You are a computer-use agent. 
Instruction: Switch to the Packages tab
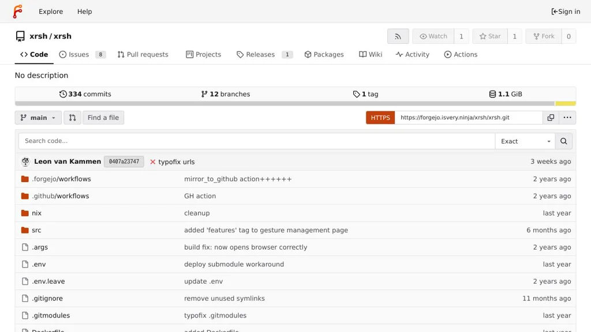tap(324, 55)
